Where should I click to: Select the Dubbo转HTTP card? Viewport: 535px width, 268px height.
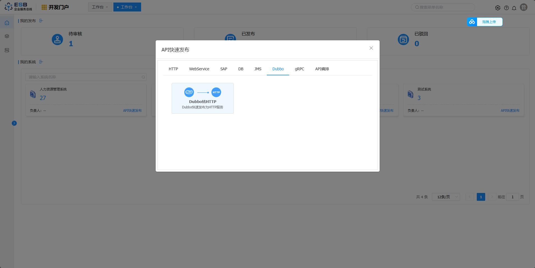click(x=202, y=98)
